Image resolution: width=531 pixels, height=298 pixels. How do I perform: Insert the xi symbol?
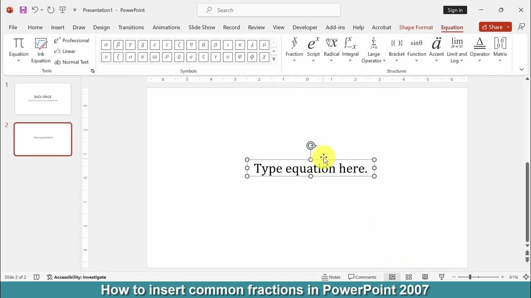point(118,57)
